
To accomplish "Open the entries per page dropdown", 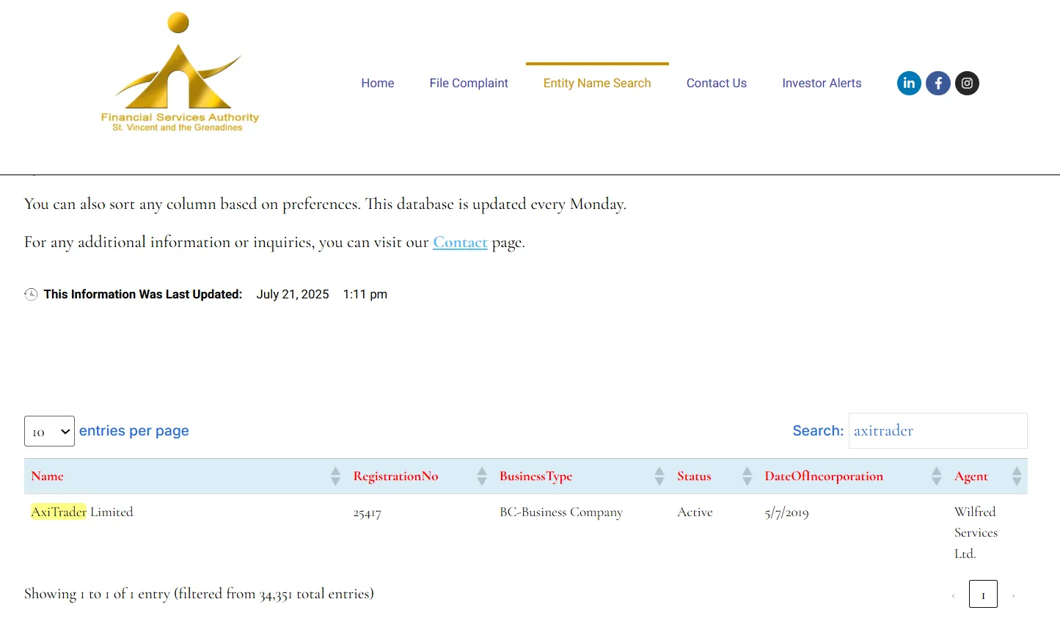I will 49,431.
